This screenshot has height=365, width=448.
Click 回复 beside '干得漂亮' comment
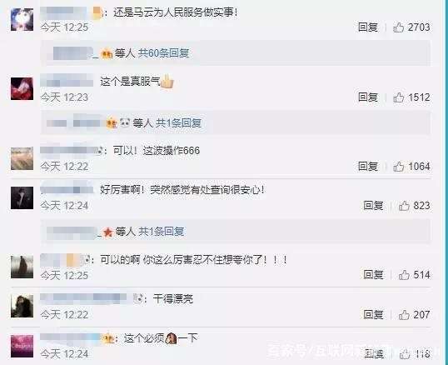pyautogui.click(x=373, y=315)
